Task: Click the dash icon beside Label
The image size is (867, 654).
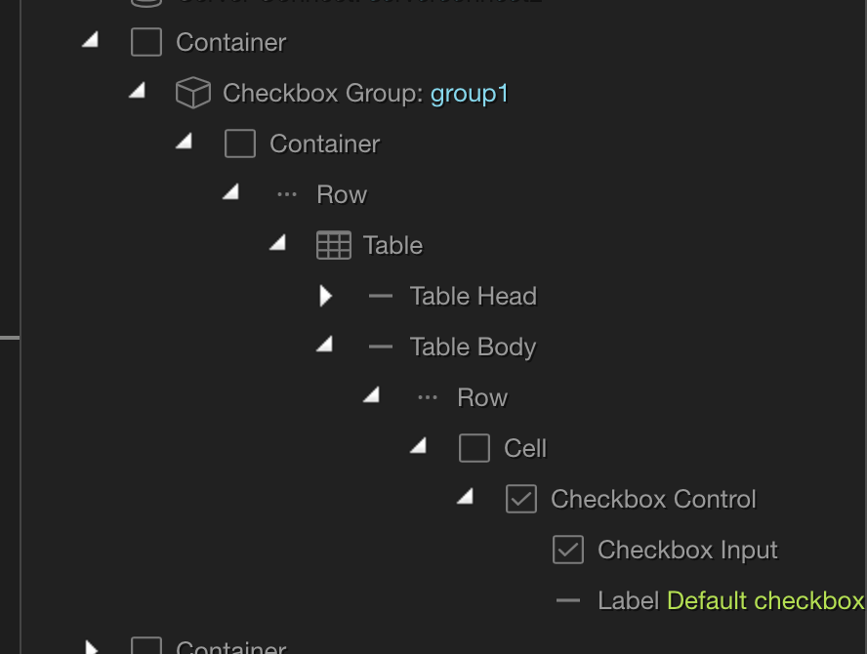Action: (x=568, y=600)
